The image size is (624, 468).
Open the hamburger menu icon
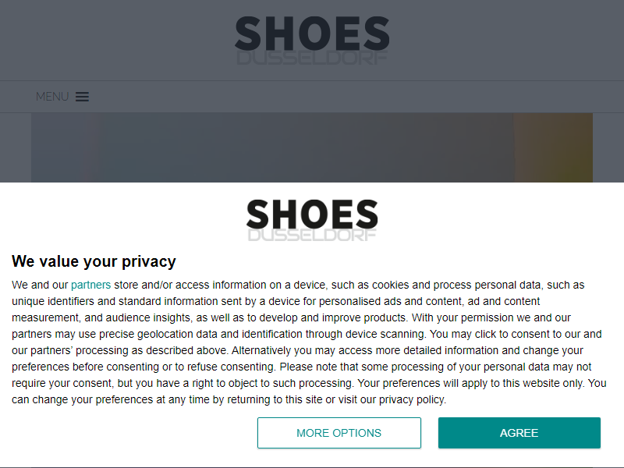point(82,97)
